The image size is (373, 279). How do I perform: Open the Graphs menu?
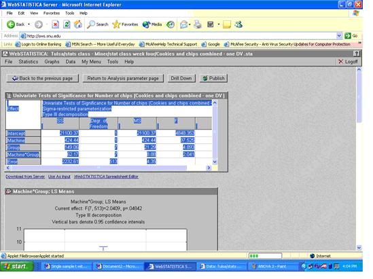(52, 62)
